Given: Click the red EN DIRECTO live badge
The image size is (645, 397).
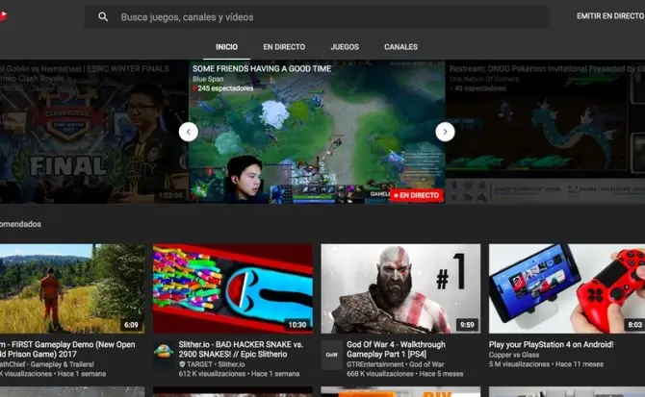Looking at the screenshot, I should pos(417,195).
